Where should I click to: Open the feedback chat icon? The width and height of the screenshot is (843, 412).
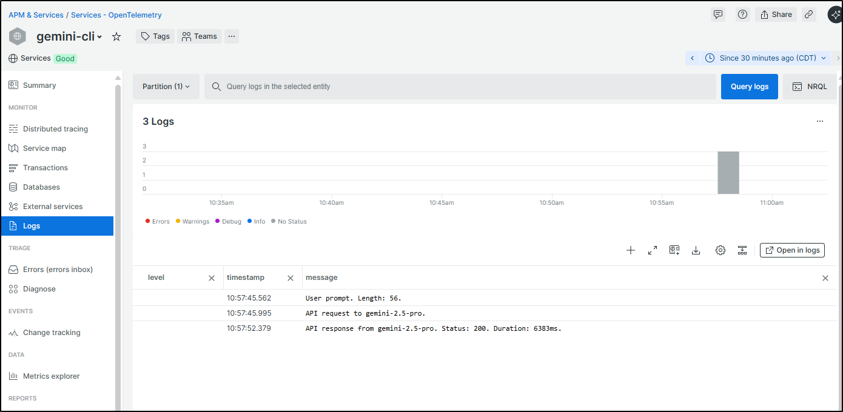click(x=718, y=15)
